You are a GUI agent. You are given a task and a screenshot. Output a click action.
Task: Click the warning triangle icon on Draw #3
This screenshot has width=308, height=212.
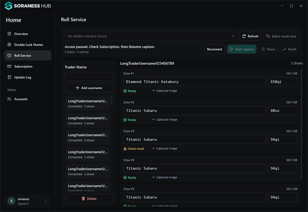[125, 149]
